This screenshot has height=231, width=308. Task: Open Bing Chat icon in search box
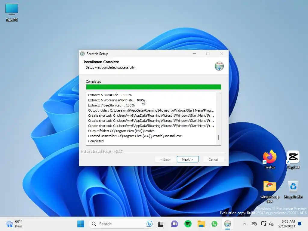(149, 224)
